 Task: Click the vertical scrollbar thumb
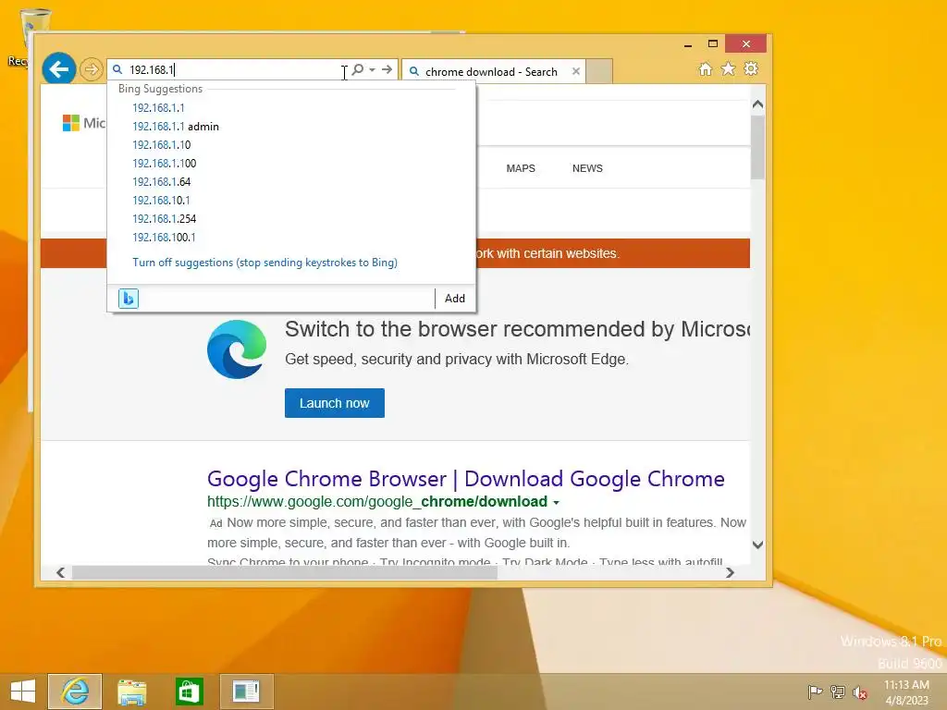pyautogui.click(x=758, y=147)
